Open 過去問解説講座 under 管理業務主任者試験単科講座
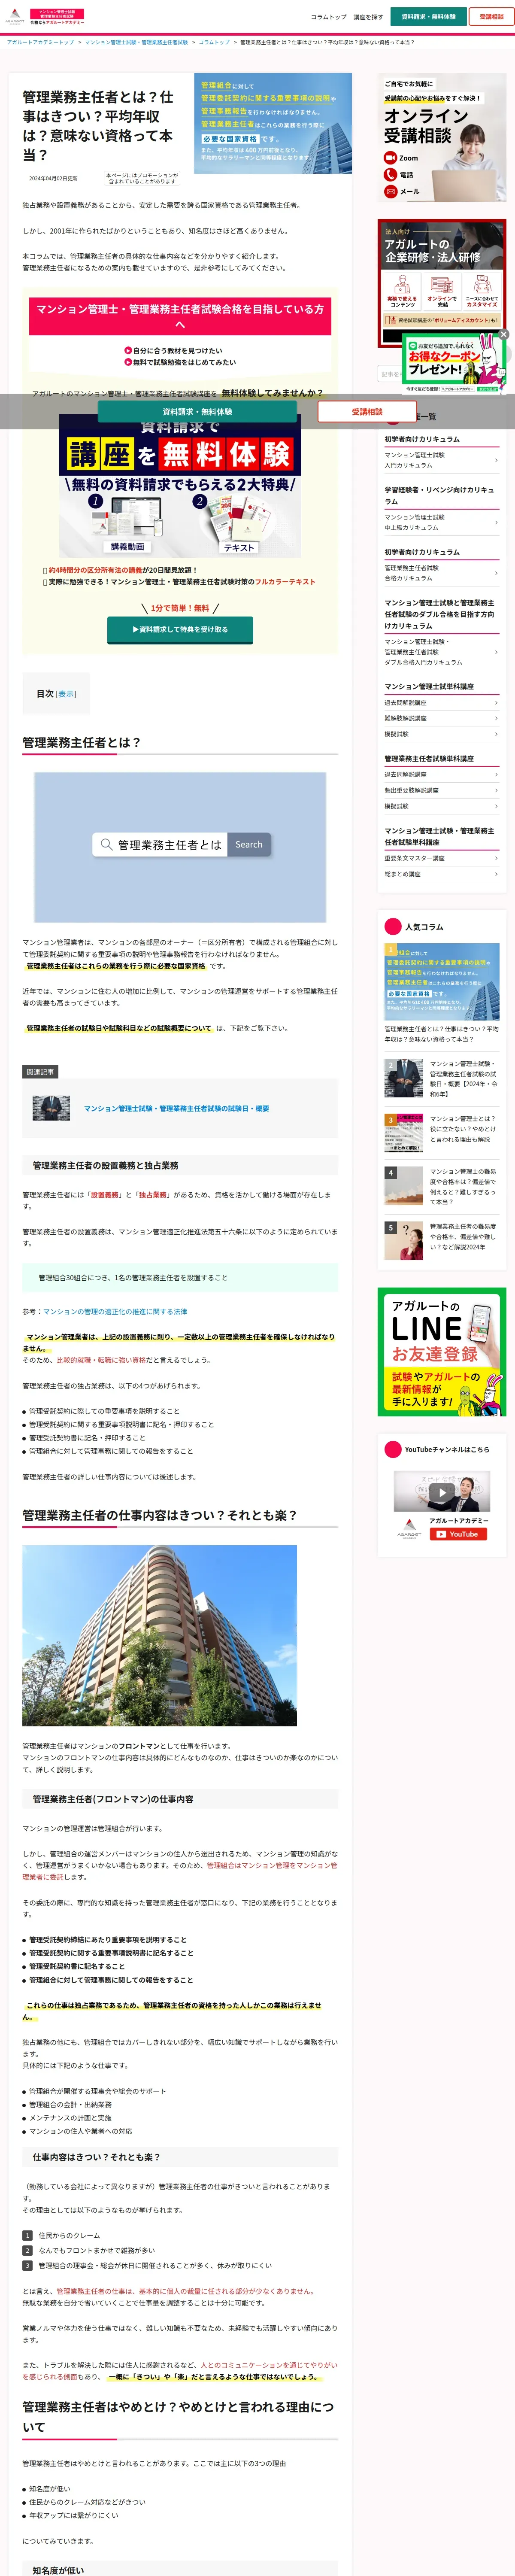This screenshot has height=2576, width=515. [441, 774]
